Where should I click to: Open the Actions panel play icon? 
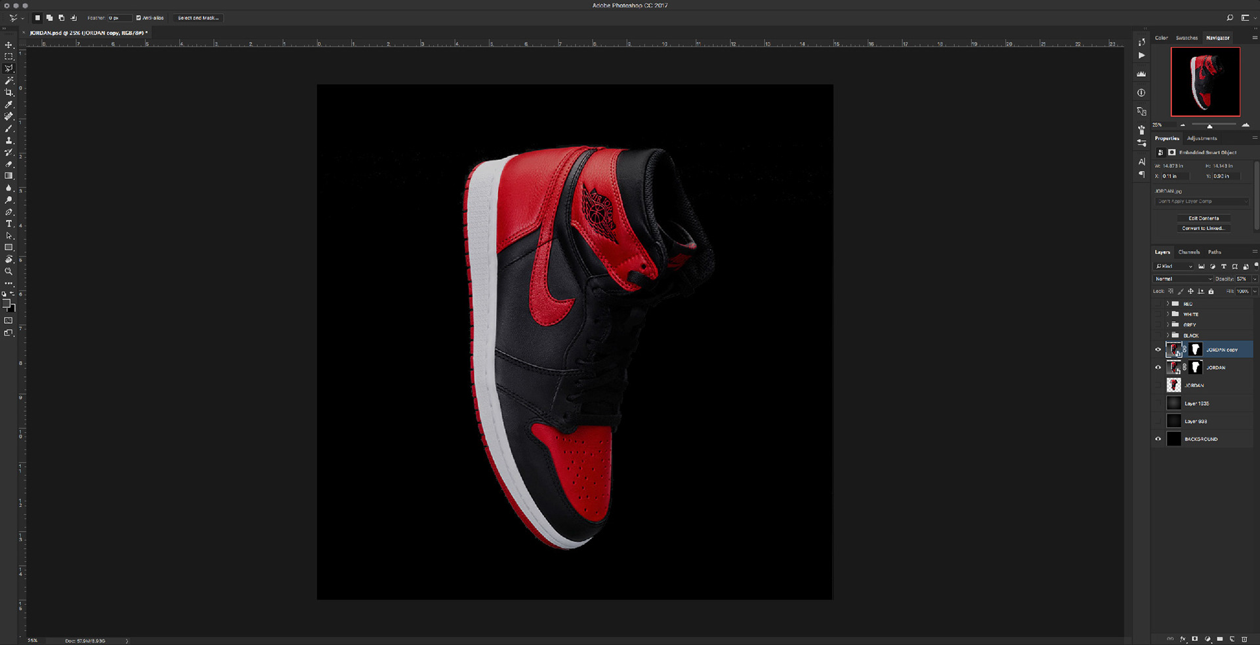(1141, 55)
